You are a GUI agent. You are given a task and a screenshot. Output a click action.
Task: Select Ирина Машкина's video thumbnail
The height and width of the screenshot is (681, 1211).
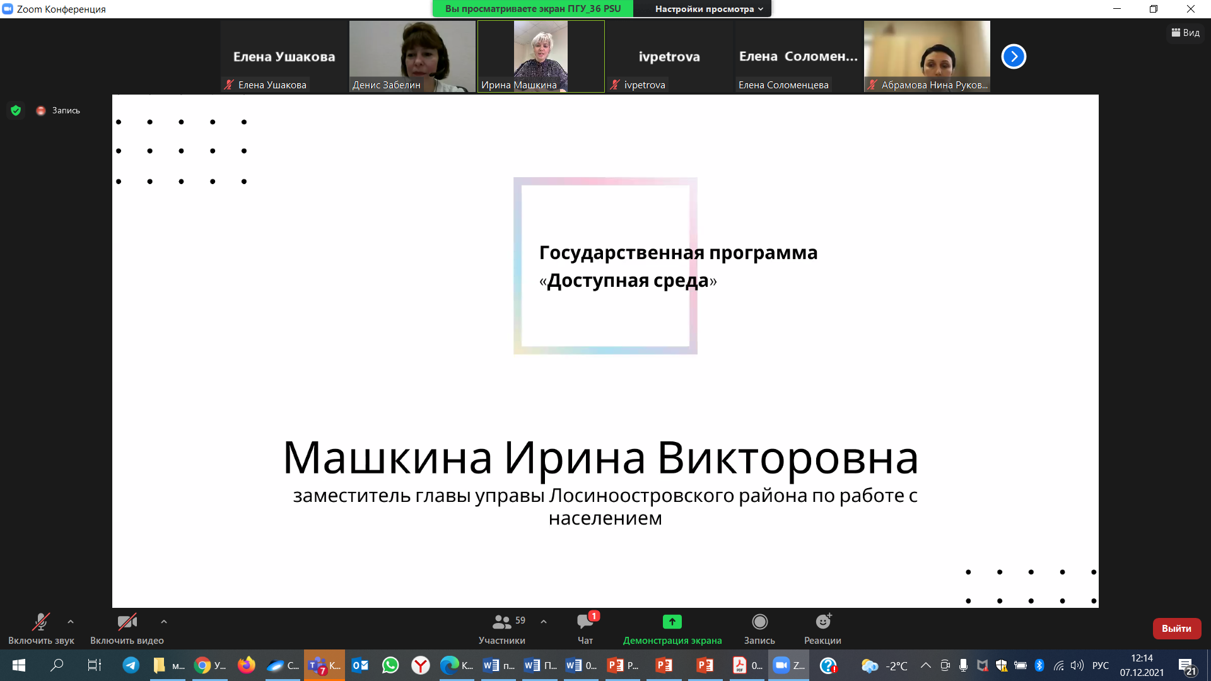[541, 56]
